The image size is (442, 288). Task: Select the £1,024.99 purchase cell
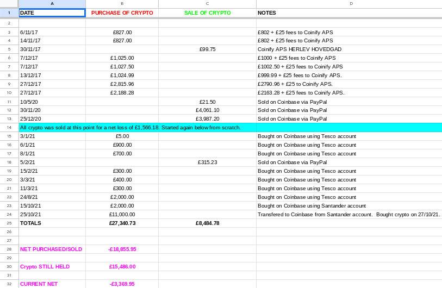122,75
